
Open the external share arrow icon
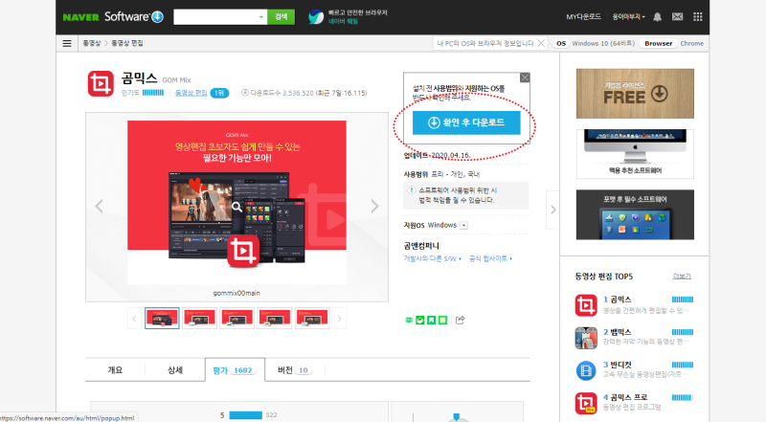point(460,320)
